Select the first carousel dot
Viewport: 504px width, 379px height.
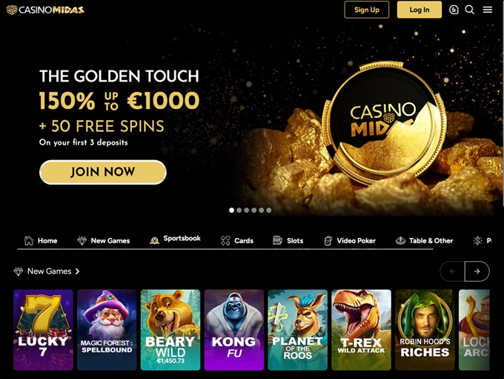(x=231, y=210)
